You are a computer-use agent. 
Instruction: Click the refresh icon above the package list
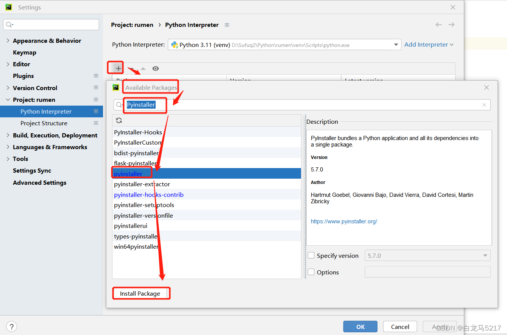[x=119, y=120]
